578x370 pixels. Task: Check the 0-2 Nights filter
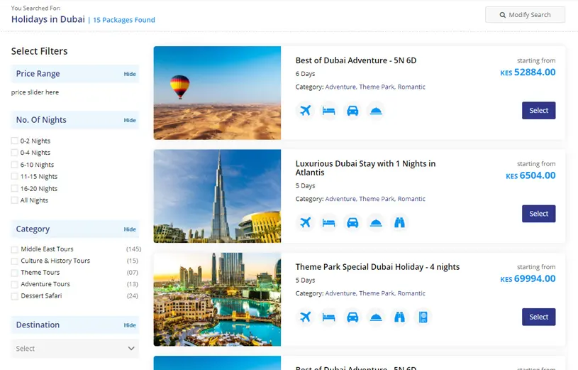(x=15, y=141)
